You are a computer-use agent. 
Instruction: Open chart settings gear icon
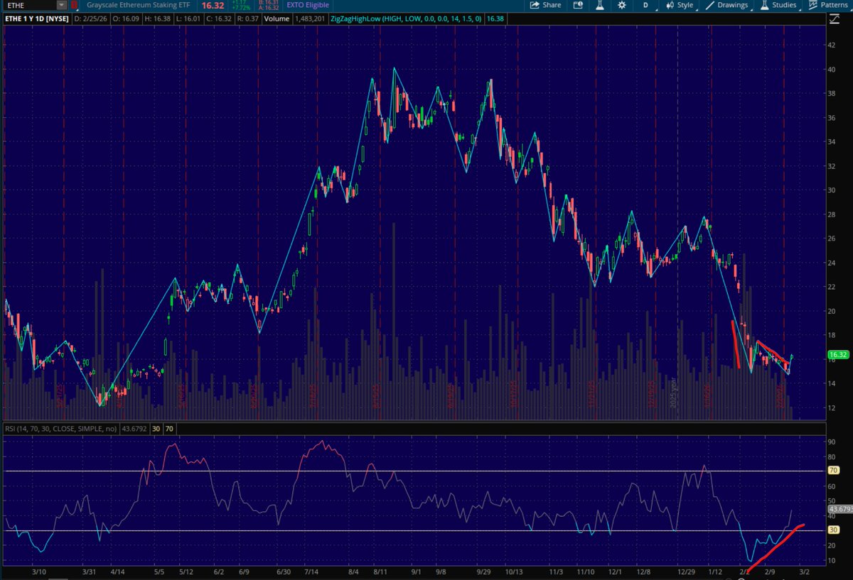coord(622,5)
